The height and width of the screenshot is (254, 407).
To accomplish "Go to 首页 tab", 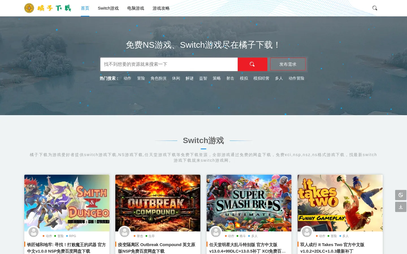I will 85,8.
